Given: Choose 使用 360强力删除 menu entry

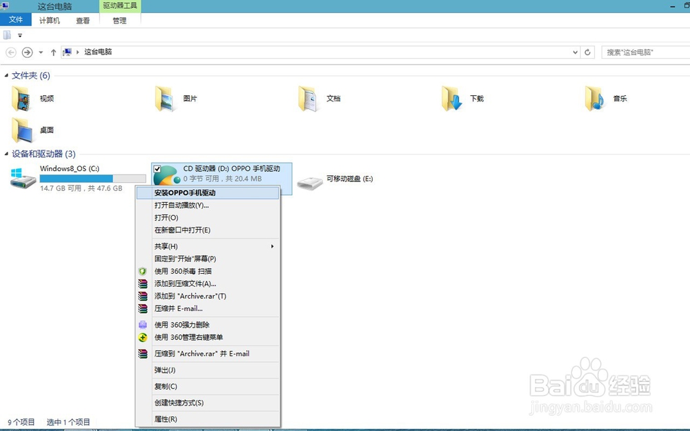Looking at the screenshot, I should (x=208, y=325).
